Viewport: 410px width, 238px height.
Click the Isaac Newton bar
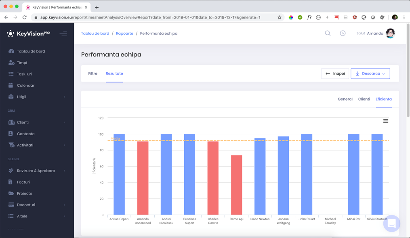click(260, 176)
